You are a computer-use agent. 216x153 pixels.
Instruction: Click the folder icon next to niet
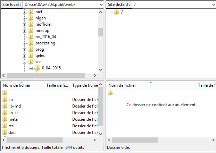31,12
